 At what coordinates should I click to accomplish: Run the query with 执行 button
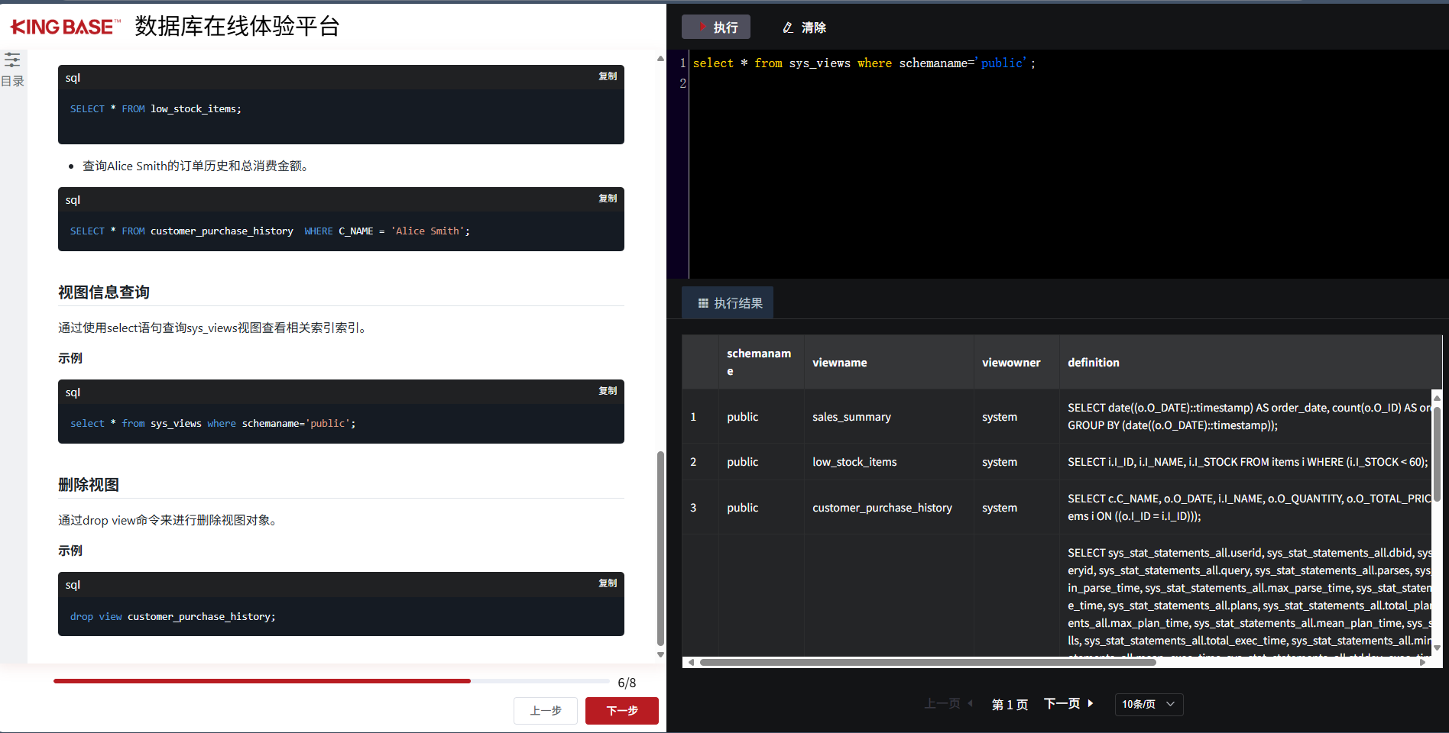click(716, 27)
